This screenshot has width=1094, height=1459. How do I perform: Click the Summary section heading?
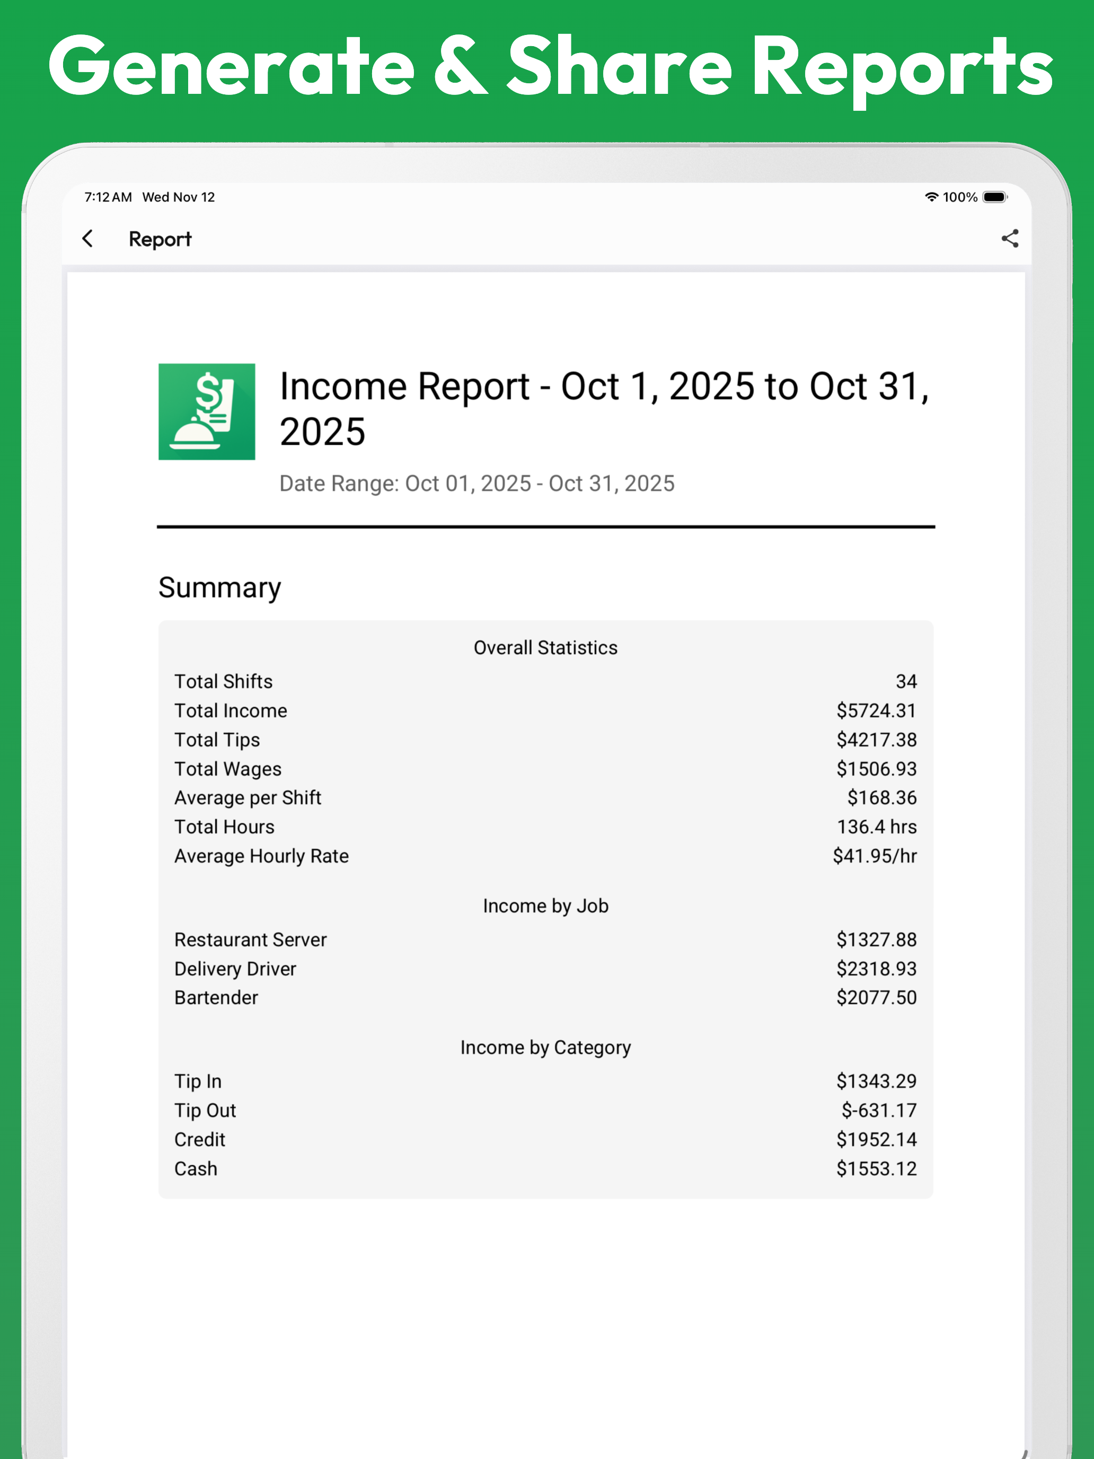pyautogui.click(x=219, y=587)
